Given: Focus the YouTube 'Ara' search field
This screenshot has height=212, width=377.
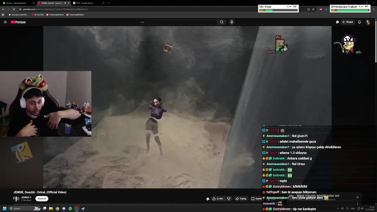Looking at the screenshot, I should coord(178,22).
